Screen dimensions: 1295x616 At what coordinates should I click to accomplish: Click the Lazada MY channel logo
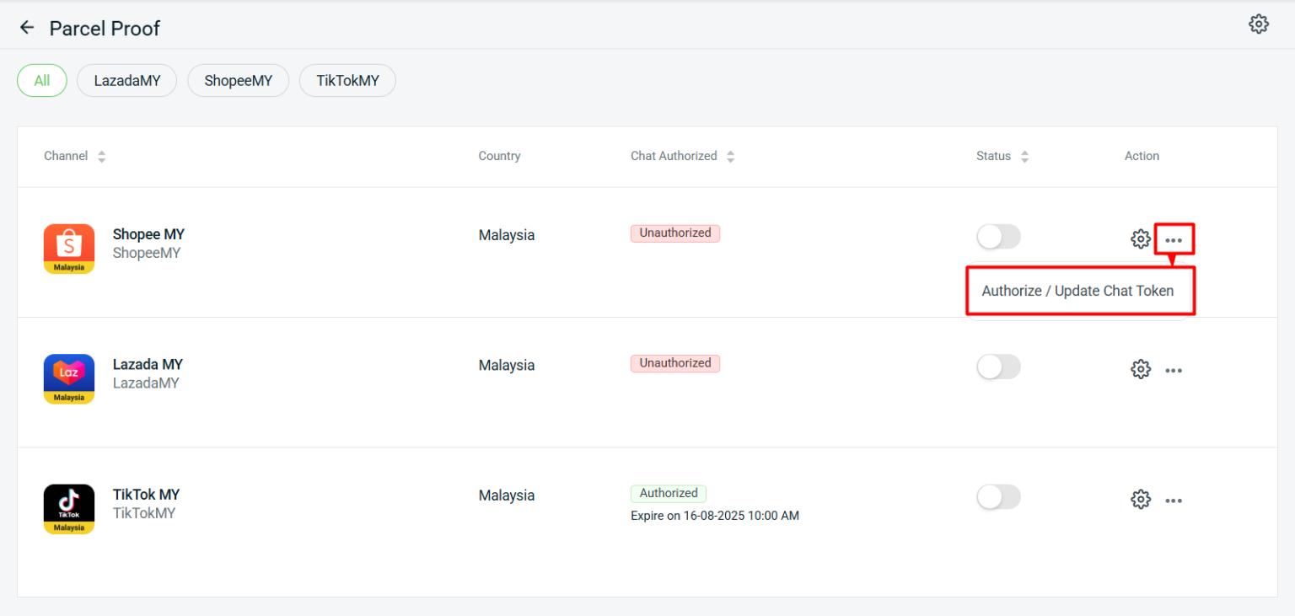pyautogui.click(x=69, y=379)
